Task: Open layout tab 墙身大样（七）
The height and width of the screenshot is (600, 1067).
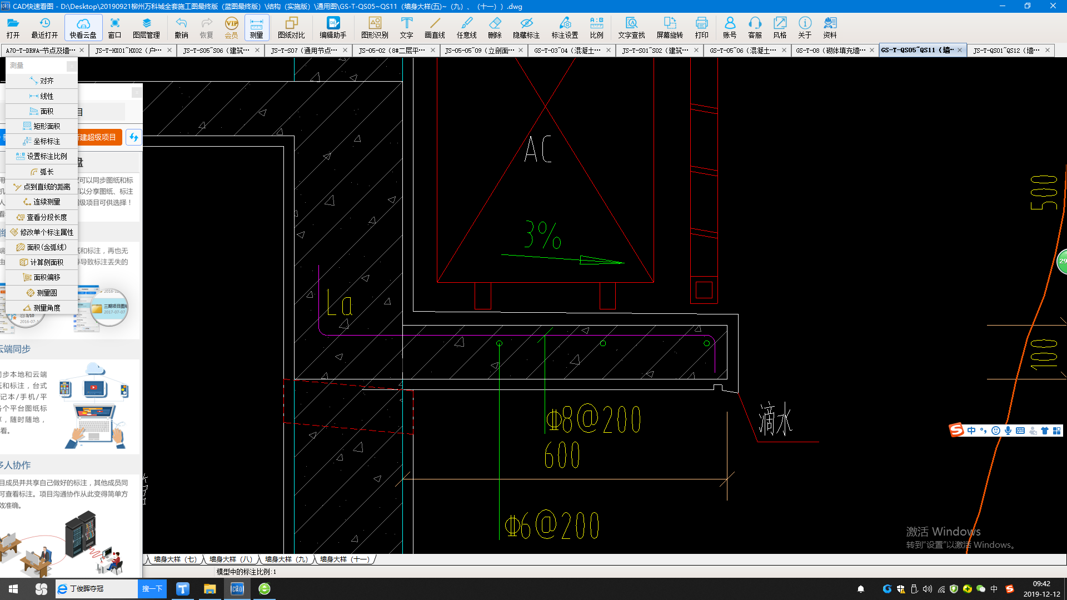Action: click(x=175, y=559)
